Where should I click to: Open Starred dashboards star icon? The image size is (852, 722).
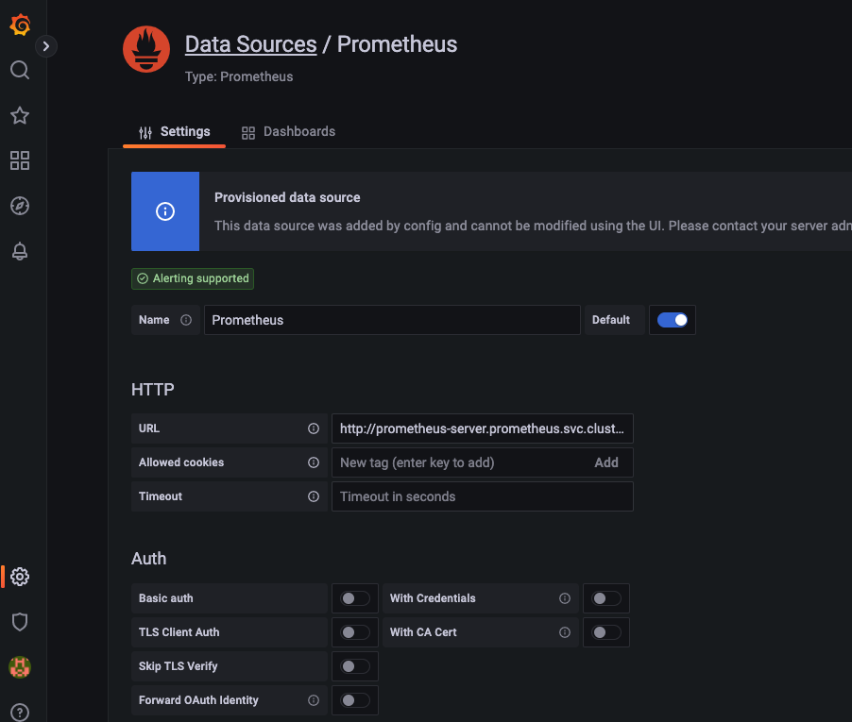(x=20, y=115)
